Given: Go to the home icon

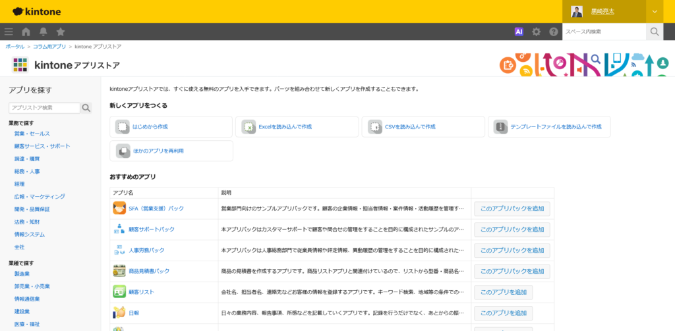Looking at the screenshot, I should [26, 32].
